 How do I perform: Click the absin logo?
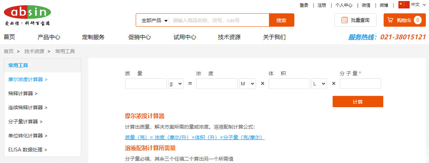[27, 15]
